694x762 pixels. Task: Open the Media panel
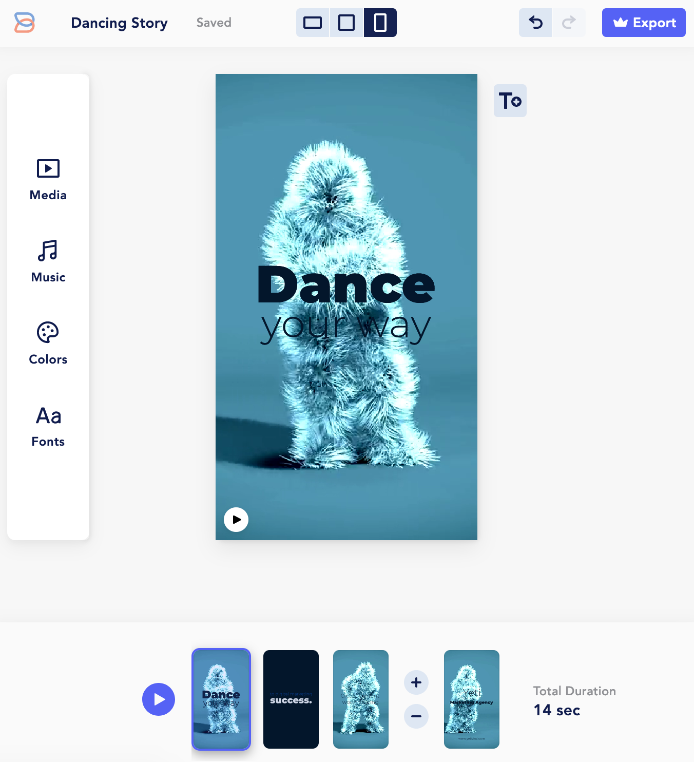tap(48, 180)
